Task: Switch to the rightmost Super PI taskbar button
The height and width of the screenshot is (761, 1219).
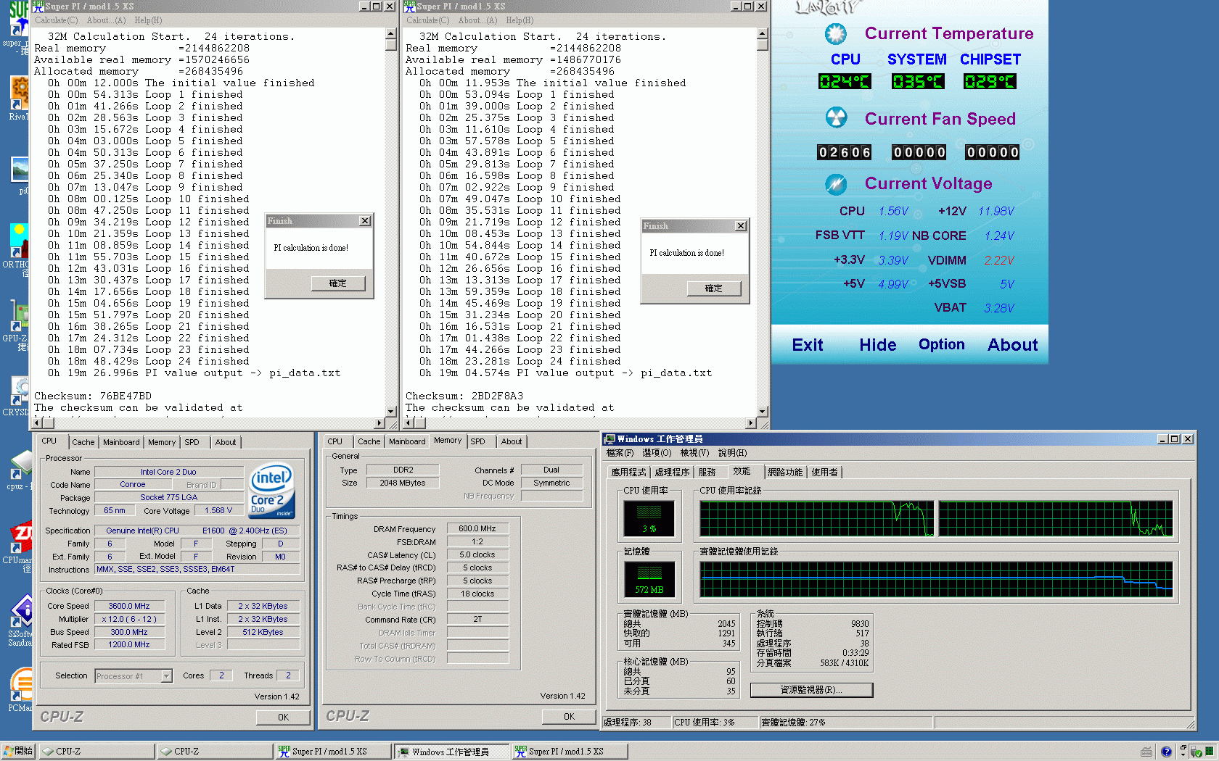Action: coord(570,752)
